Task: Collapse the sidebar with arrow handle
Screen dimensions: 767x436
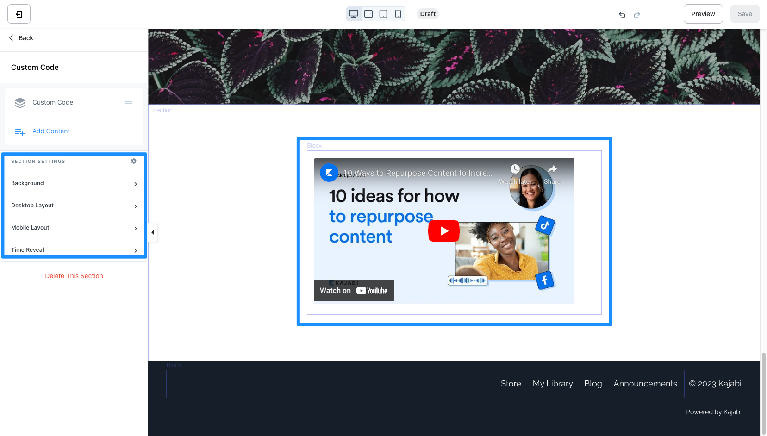Action: pos(153,232)
